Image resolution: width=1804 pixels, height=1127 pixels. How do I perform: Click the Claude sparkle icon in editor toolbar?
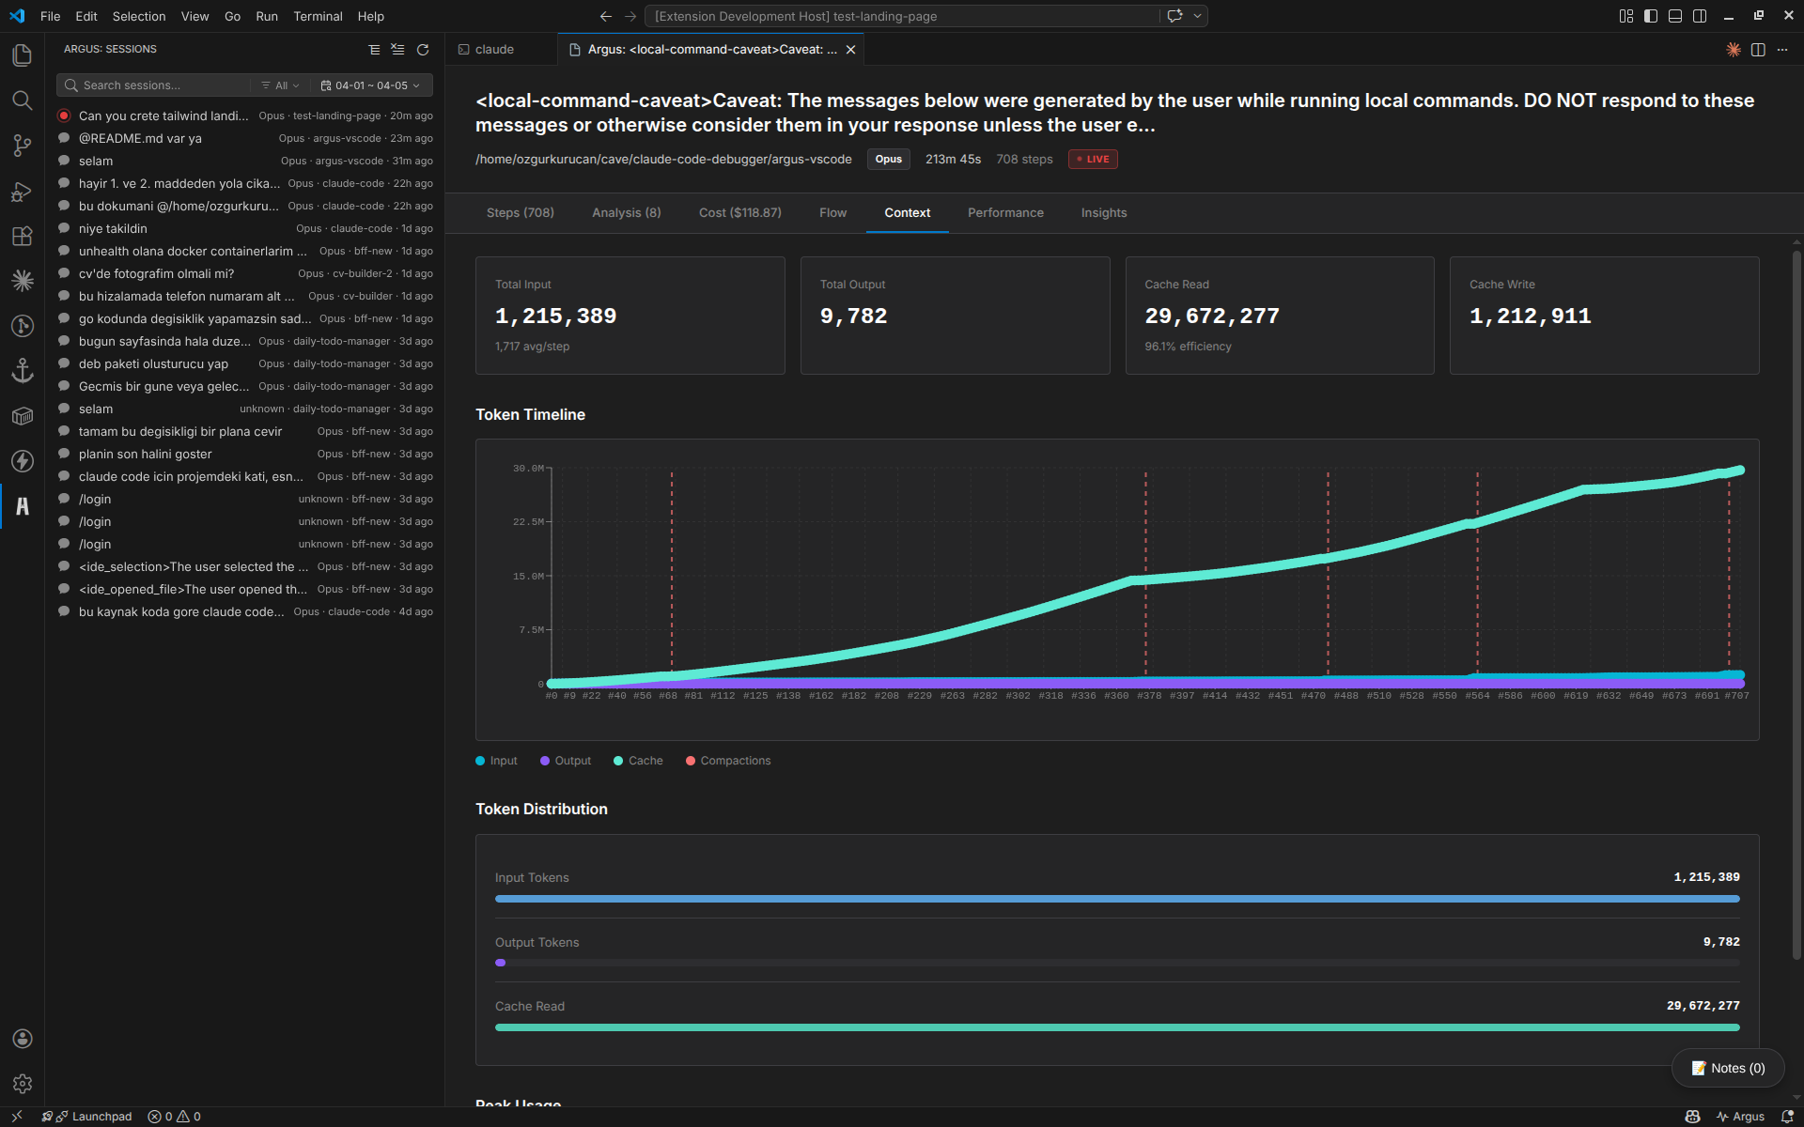(x=1734, y=50)
